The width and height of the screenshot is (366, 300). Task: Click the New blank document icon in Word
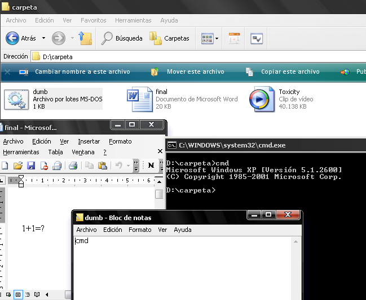click(5, 165)
